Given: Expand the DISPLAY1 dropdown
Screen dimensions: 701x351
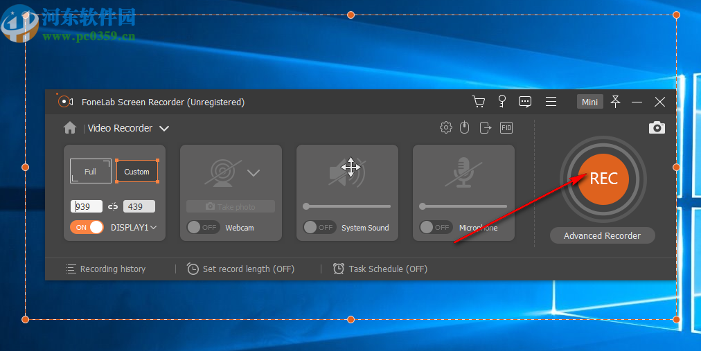Looking at the screenshot, I should click(134, 227).
